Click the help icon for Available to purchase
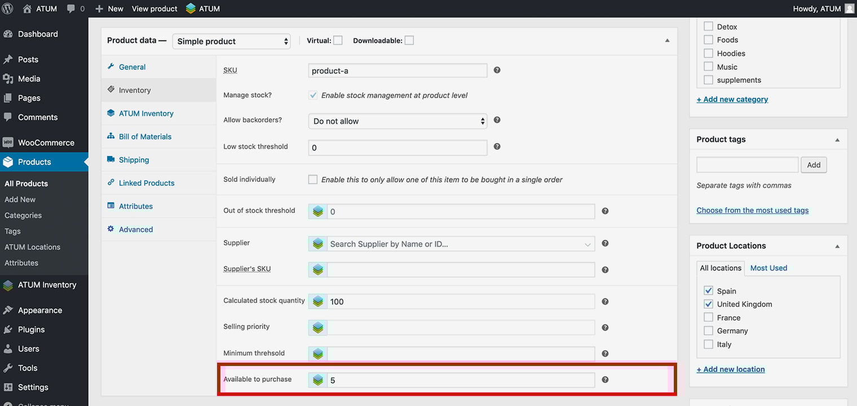Screen dimensions: 857x406 [x=604, y=380]
